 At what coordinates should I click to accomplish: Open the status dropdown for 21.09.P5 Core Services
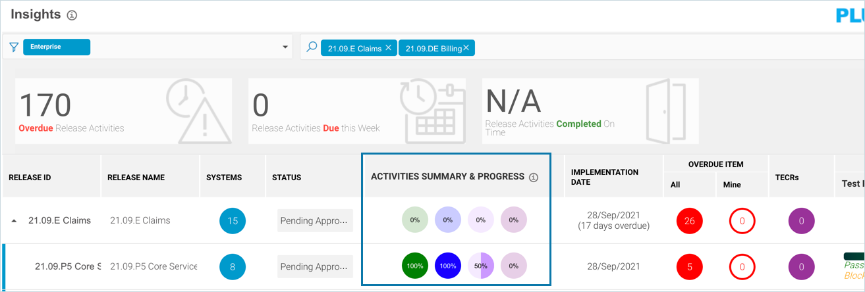pyautogui.click(x=315, y=267)
